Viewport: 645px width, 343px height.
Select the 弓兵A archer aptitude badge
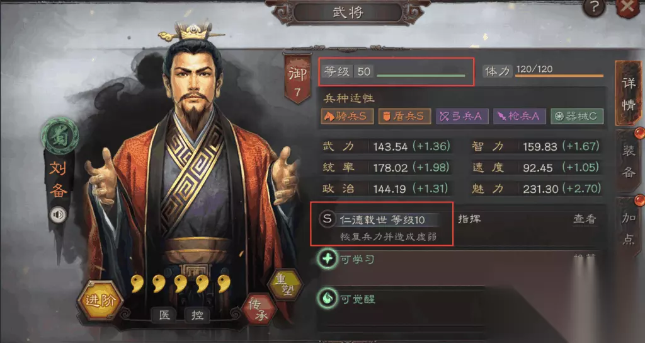[462, 117]
